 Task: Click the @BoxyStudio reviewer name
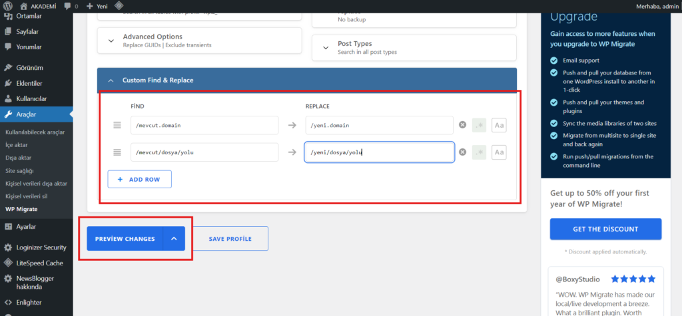point(577,279)
